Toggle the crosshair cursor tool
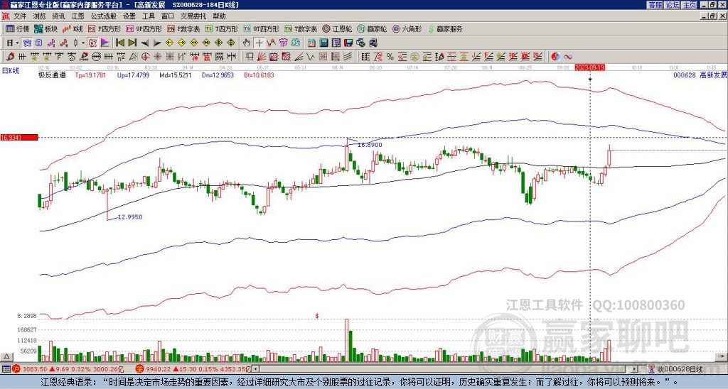 [x=259, y=43]
